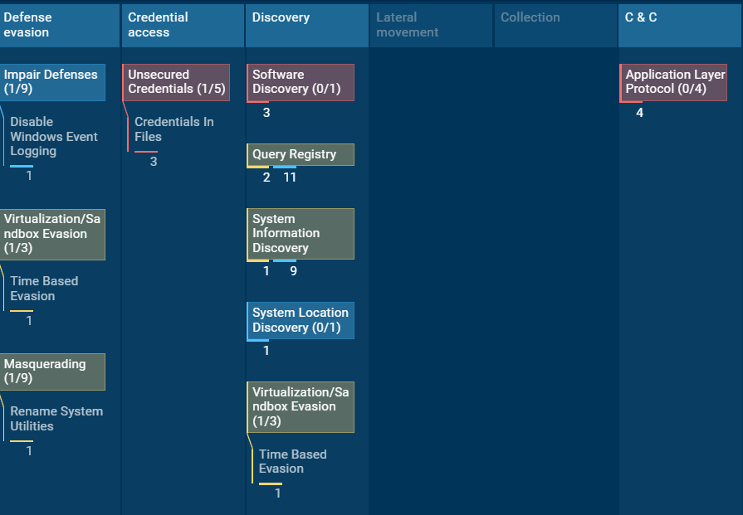
Task: Expand the Impair Defenses (1/9) technique
Action: [52, 82]
